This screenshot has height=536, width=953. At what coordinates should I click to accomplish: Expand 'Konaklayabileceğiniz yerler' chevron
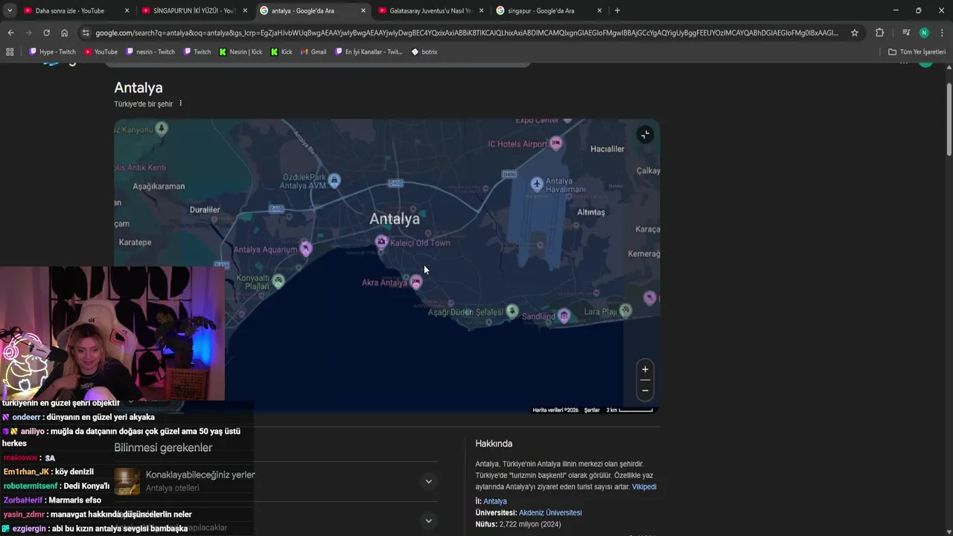(x=428, y=482)
